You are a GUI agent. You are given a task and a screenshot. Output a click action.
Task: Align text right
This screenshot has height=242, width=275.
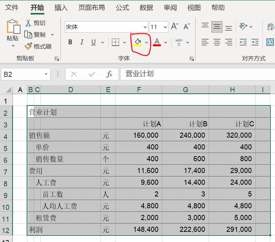(x=229, y=42)
